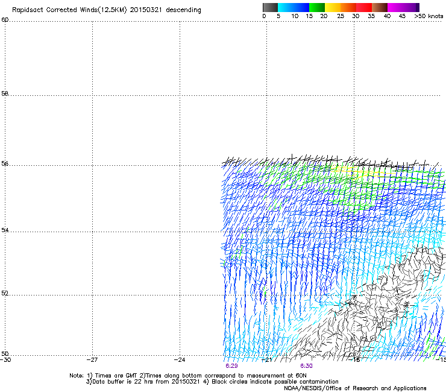
Task: Click the latitude label '60'
Action: coord(5,20)
